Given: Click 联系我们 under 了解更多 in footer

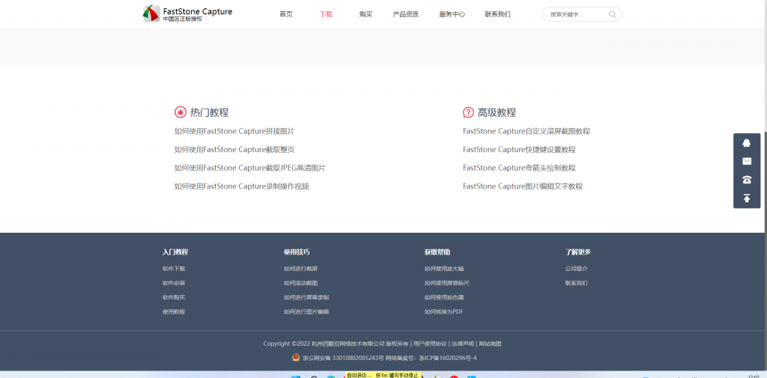Looking at the screenshot, I should coord(576,283).
